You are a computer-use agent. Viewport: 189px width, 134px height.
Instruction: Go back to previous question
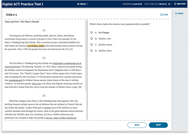(x=137, y=125)
